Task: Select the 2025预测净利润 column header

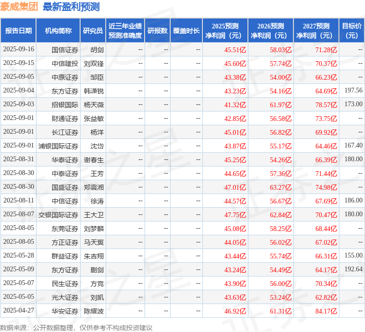Action: [225, 30]
